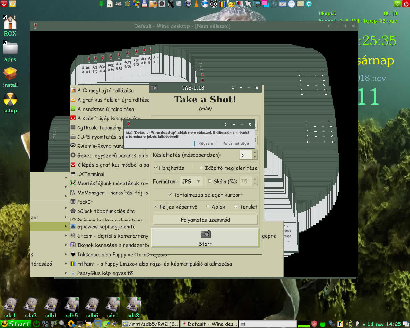Screen dimensions: 410x328
Task: Open the Start menu button
Action: [x=16, y=324]
